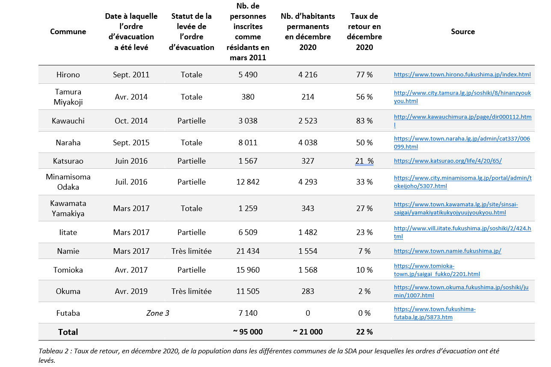Select the Total row label

coord(68,332)
